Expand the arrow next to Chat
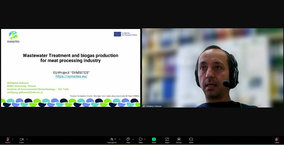Screen dimensions: 284x145 (x=133, y=139)
